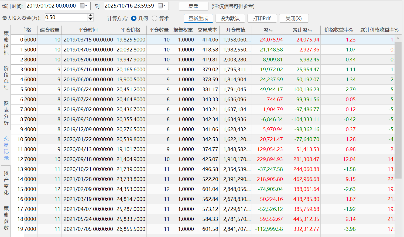Viewport: 404px width, 237px height.
Task: Click 设为默认 button
Action: click(230, 18)
